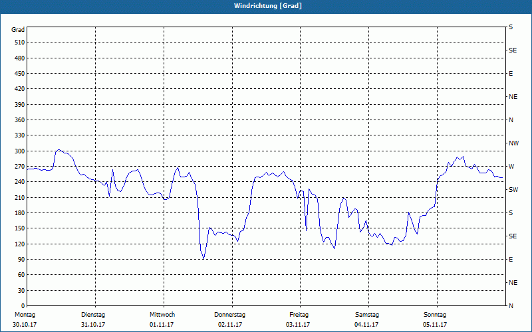532x332 pixels.
Task: Select the 330 y-axis value
Action: (20, 135)
